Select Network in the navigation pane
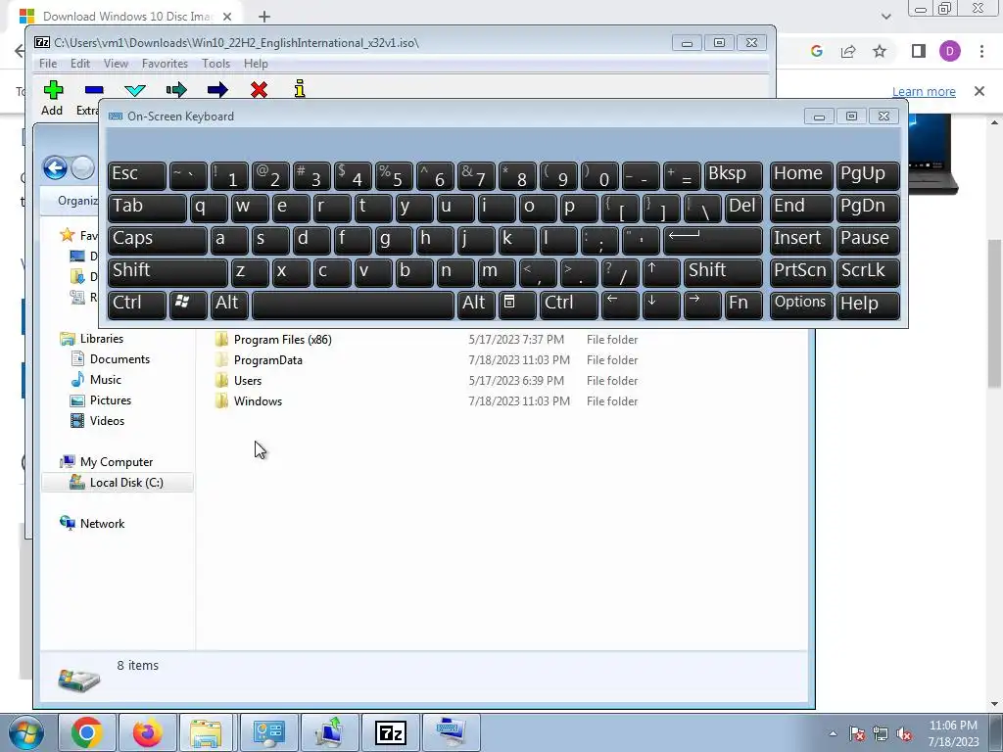 tap(102, 523)
